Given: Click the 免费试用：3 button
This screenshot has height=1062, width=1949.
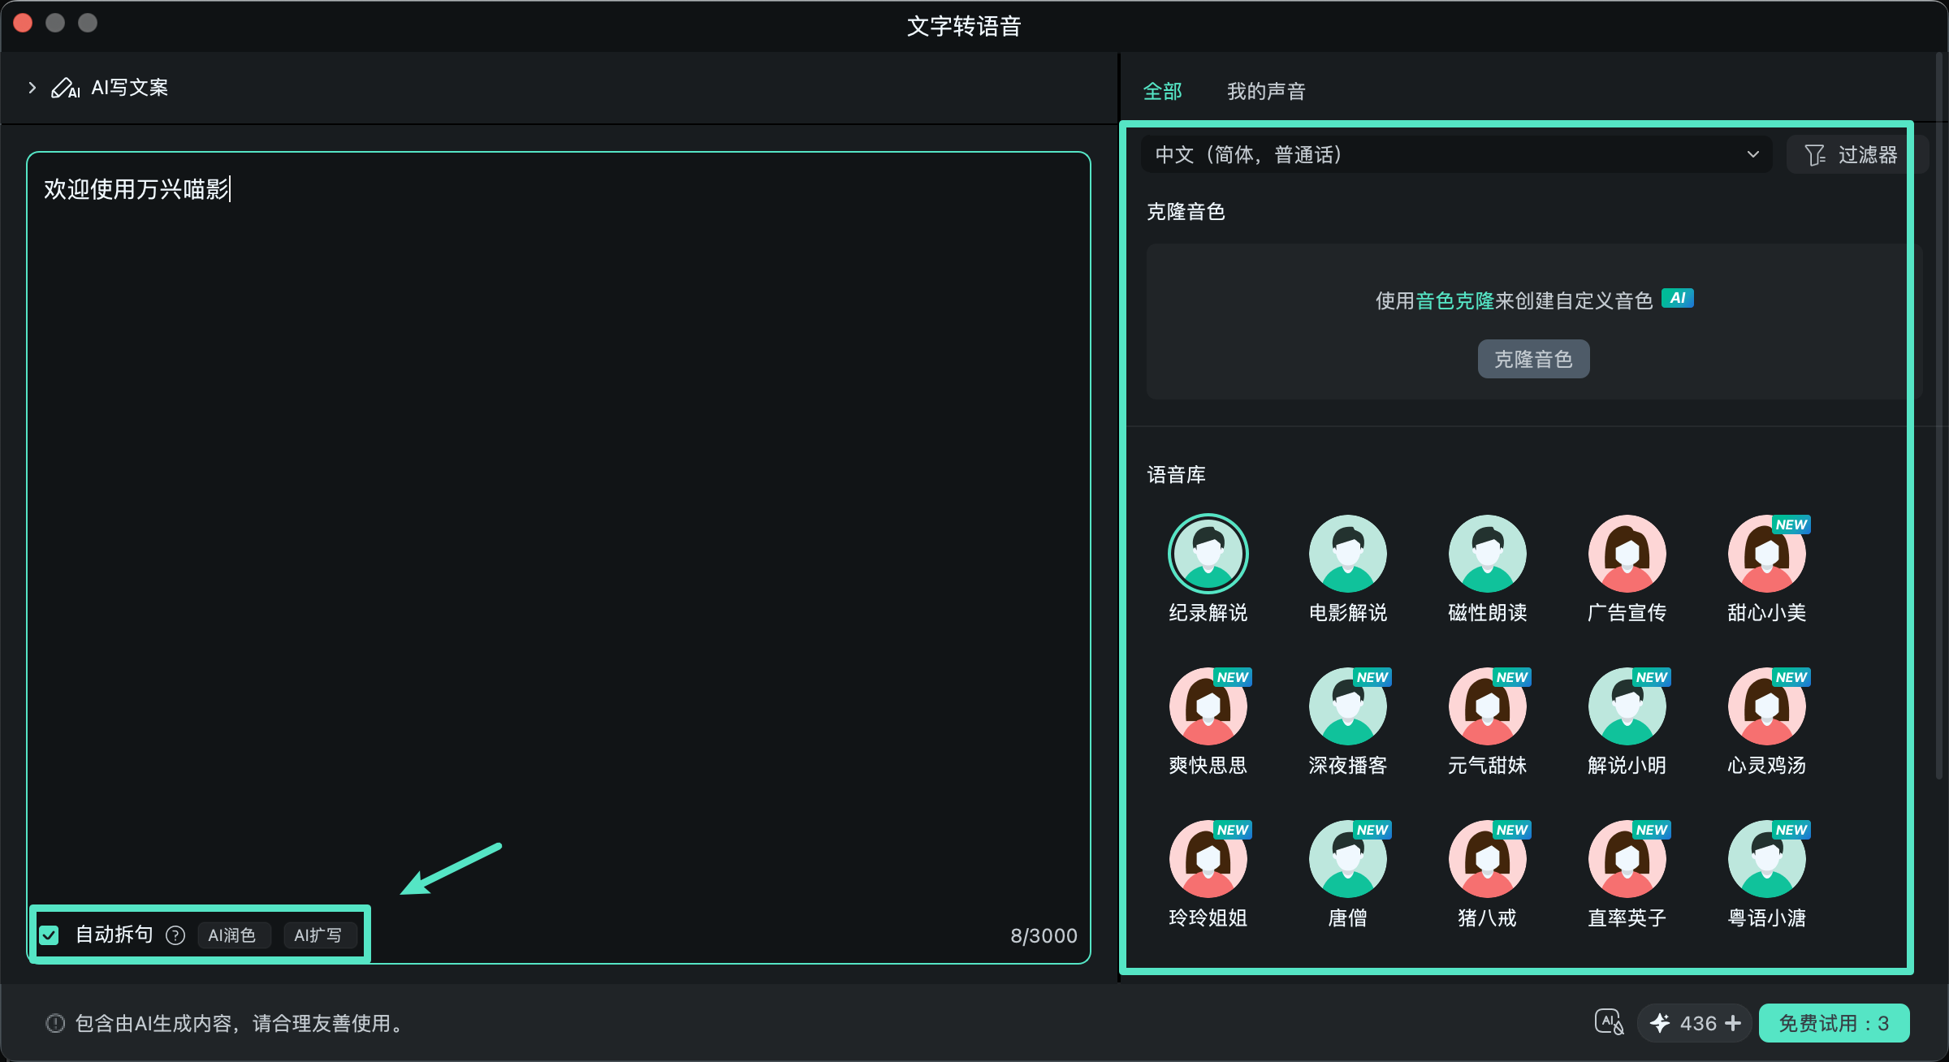Looking at the screenshot, I should point(1834,1023).
